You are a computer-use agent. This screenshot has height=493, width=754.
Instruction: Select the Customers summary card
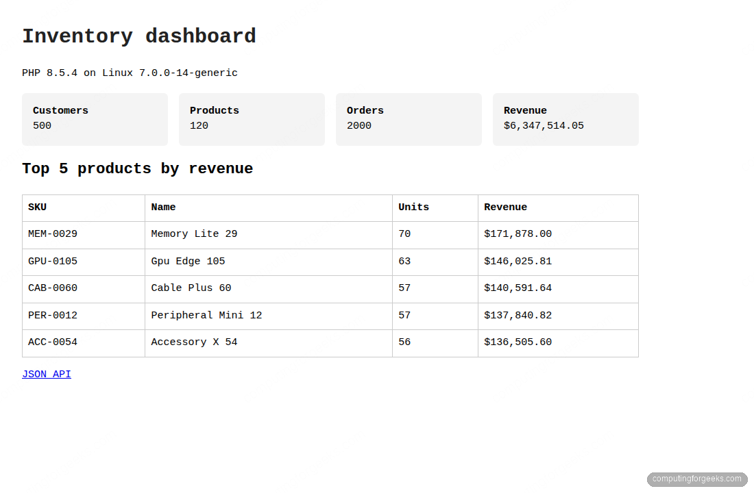(95, 118)
